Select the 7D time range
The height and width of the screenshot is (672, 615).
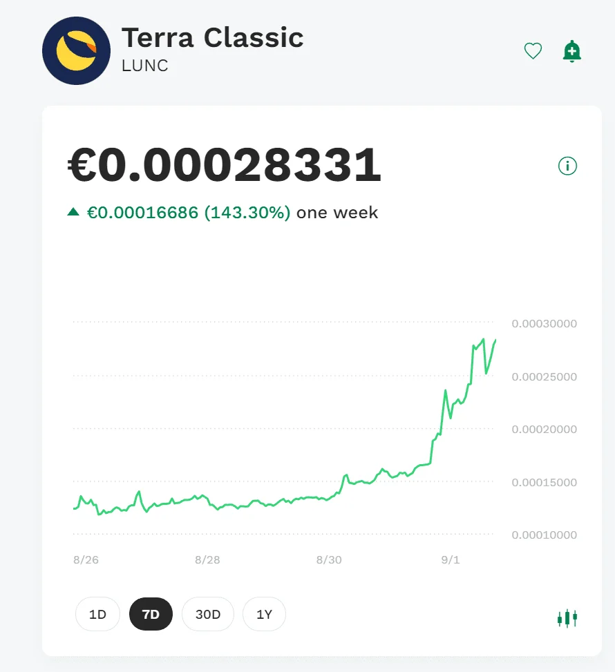coord(151,614)
